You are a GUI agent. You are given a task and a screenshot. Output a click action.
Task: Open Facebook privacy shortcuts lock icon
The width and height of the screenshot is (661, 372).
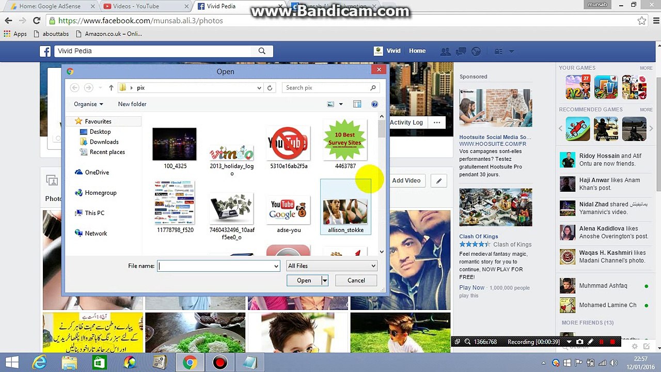coord(498,51)
